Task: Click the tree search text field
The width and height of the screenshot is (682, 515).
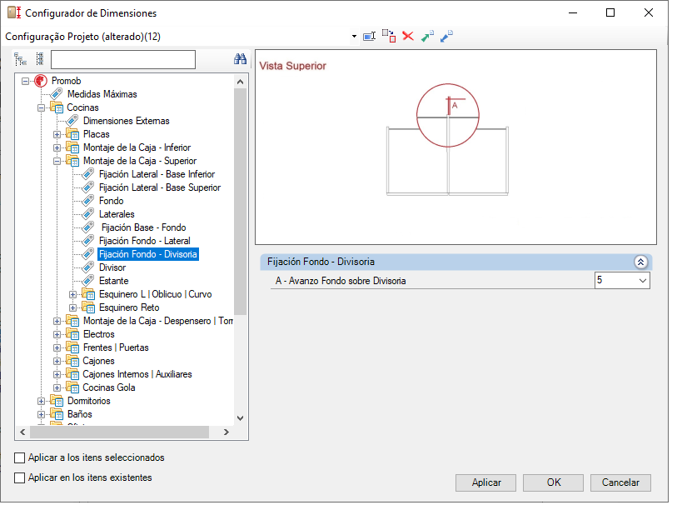Action: [x=122, y=60]
